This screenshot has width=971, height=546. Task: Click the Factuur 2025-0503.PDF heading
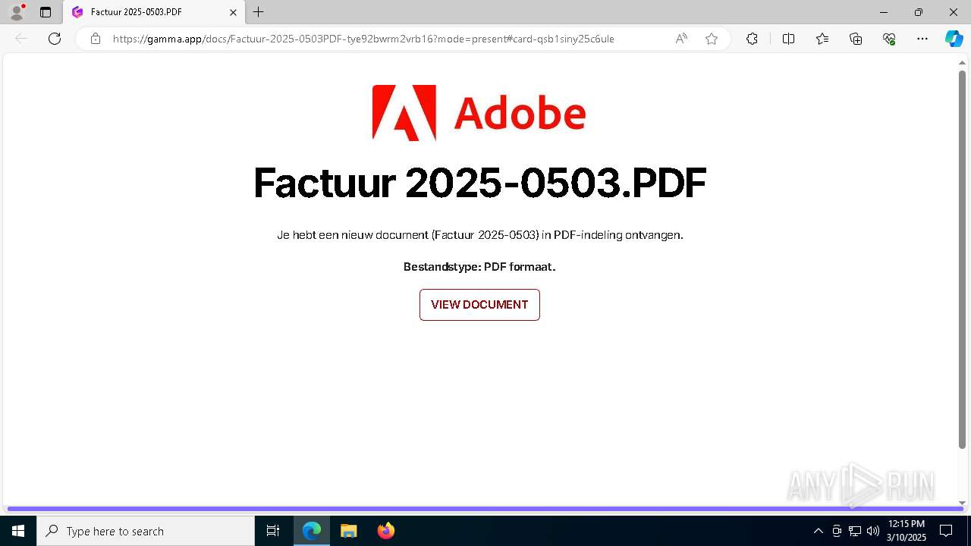[x=479, y=183]
